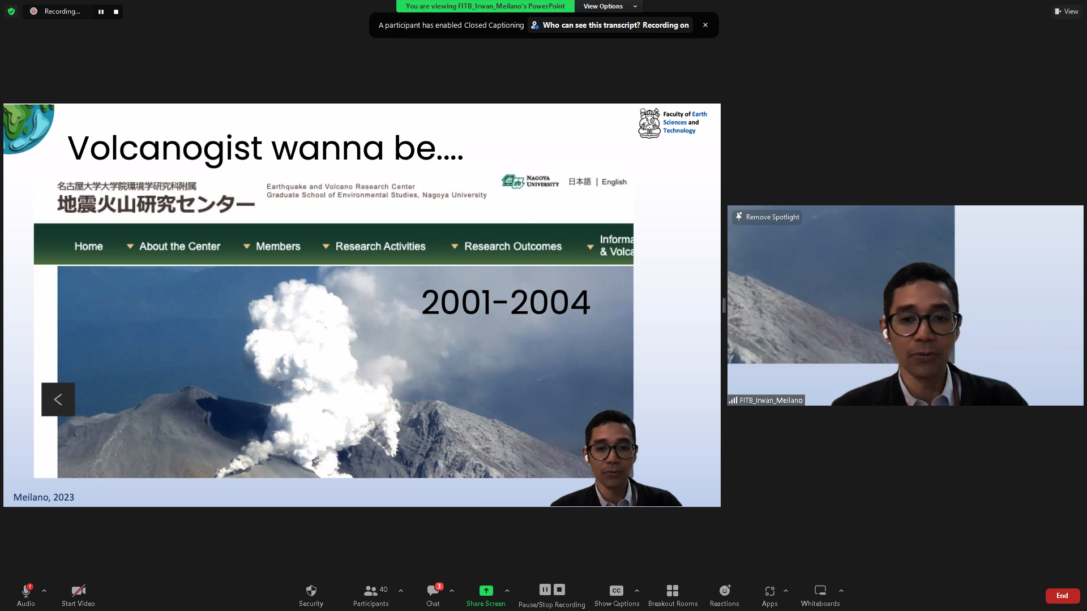This screenshot has width=1087, height=611.
Task: Dismiss the closed captioning notification
Action: (705, 25)
